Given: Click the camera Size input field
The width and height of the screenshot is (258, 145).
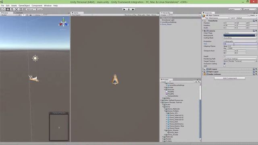Looking at the screenshot, I should tap(240, 44).
